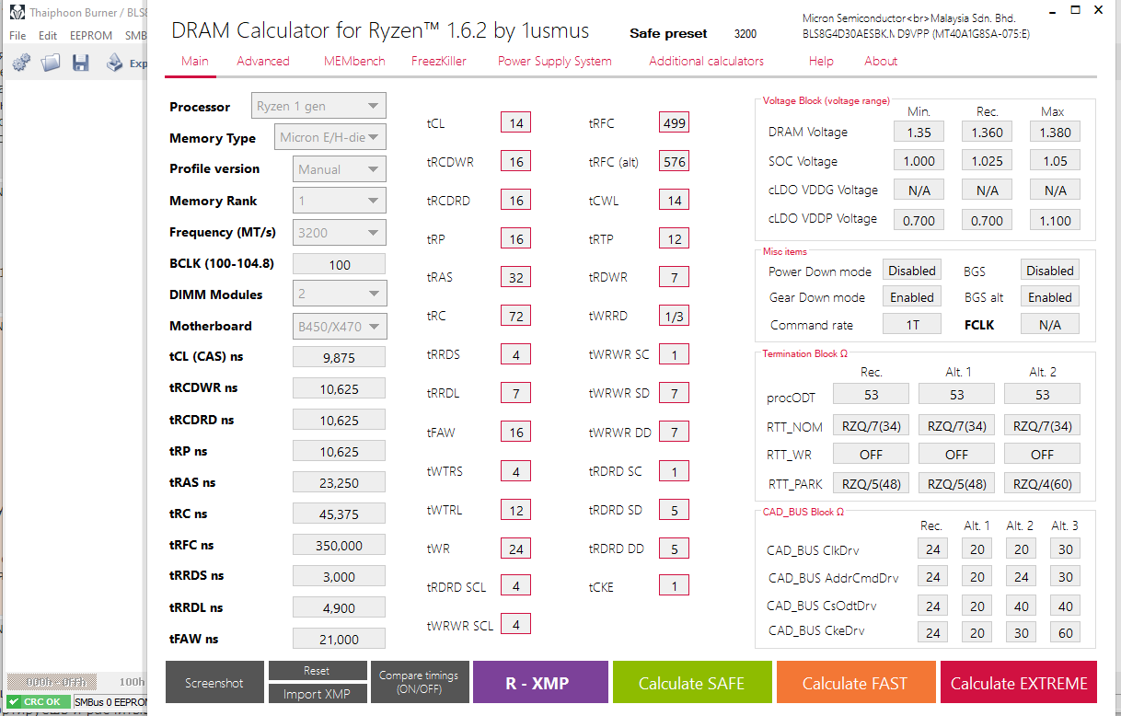Open the Motherboard dropdown list
The height and width of the screenshot is (716, 1121).
(x=340, y=326)
